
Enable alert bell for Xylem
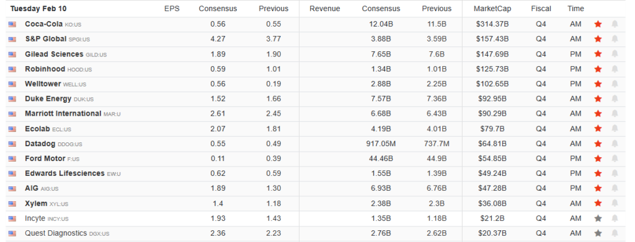[x=615, y=204]
